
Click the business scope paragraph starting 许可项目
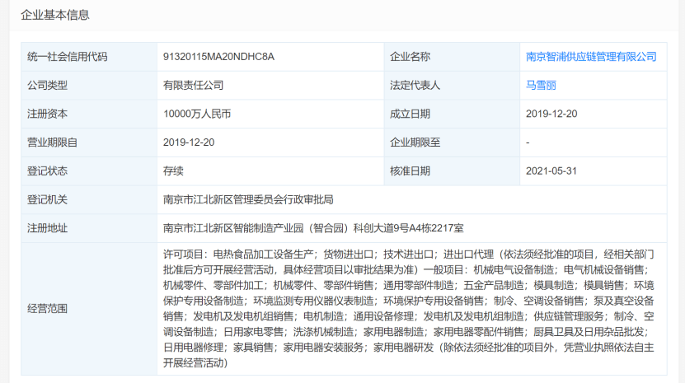point(409,309)
